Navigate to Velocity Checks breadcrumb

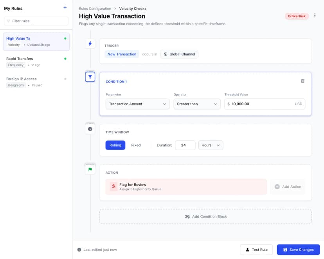[x=133, y=8]
